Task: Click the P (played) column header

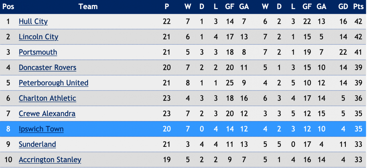Action: (167, 6)
